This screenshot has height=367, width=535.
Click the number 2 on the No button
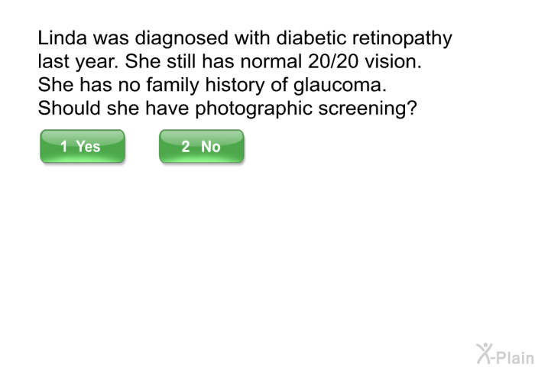click(185, 147)
